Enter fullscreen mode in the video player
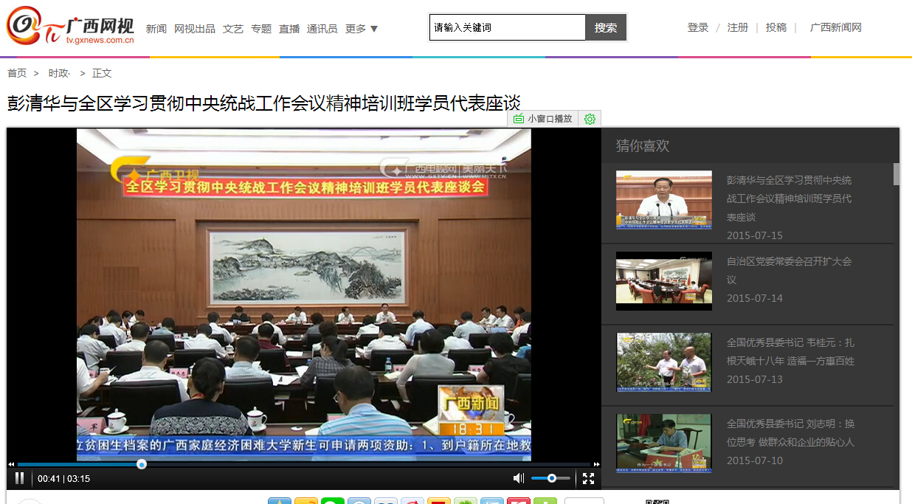Viewport: 912px width, 504px height. pyautogui.click(x=588, y=478)
